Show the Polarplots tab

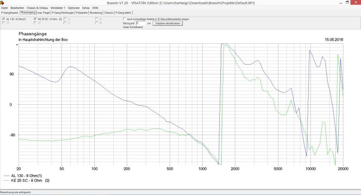coord(82,13)
